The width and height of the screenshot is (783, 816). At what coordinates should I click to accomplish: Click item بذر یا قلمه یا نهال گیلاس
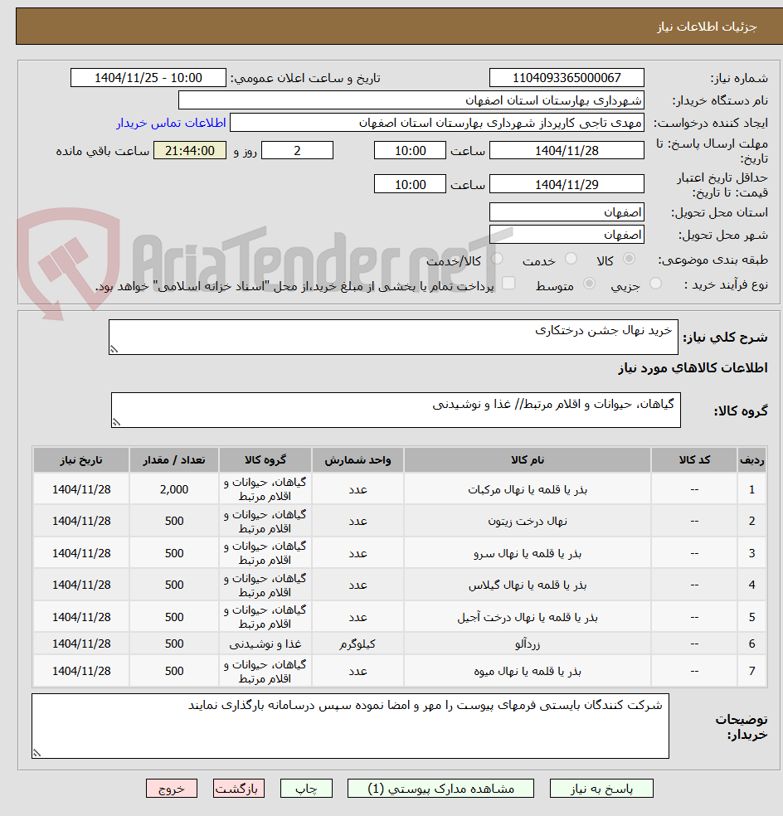pyautogui.click(x=528, y=585)
